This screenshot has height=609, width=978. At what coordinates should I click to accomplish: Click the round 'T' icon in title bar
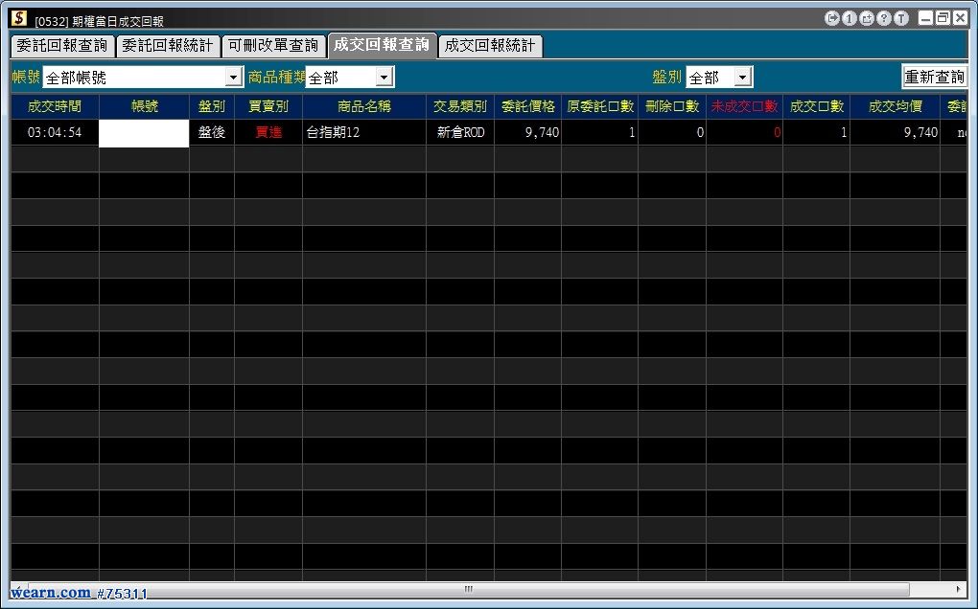[x=901, y=19]
